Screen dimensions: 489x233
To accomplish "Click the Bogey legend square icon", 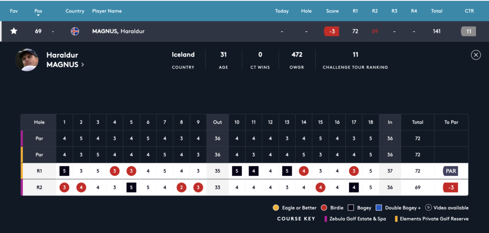I will (350, 208).
